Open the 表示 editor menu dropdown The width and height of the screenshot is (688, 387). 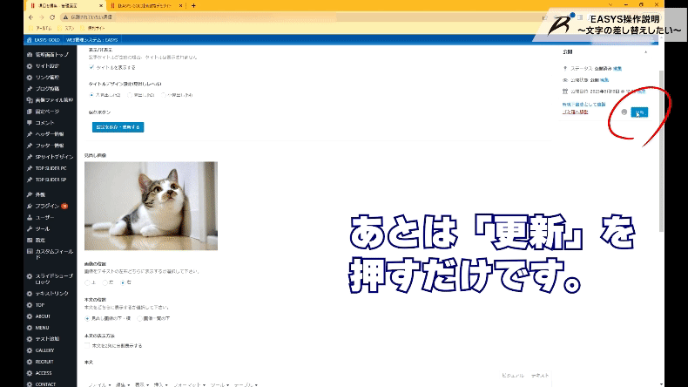[142, 384]
